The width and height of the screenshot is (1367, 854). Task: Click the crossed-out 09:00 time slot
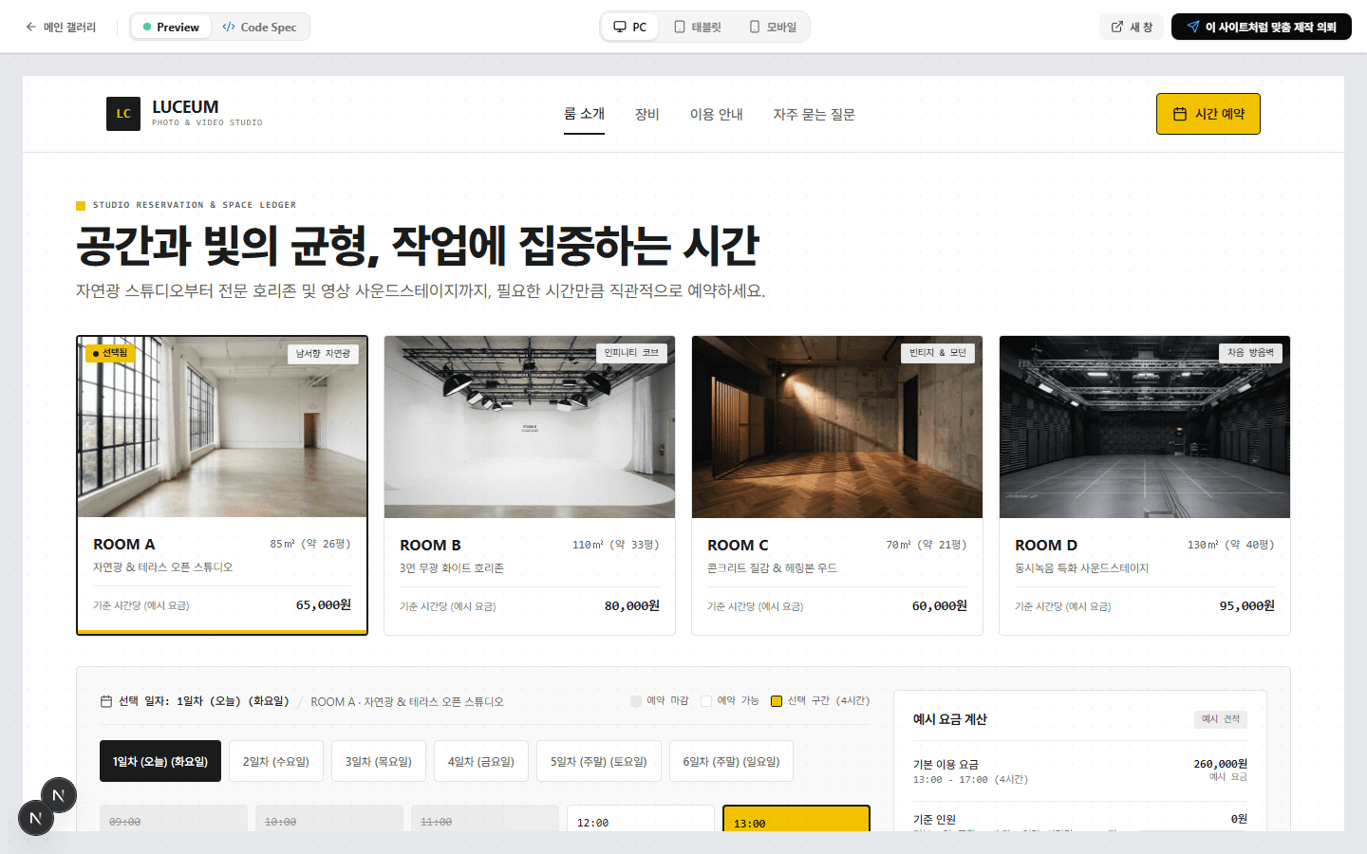pyautogui.click(x=174, y=819)
